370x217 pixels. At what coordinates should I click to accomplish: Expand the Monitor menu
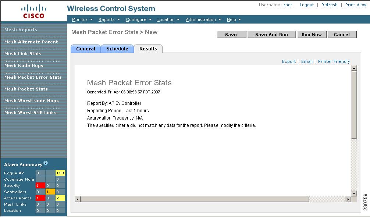coord(82,19)
